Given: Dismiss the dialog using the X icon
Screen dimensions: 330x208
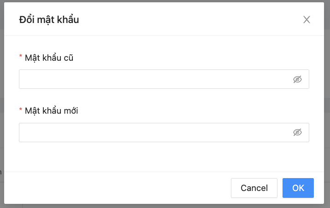Looking at the screenshot, I should [306, 19].
